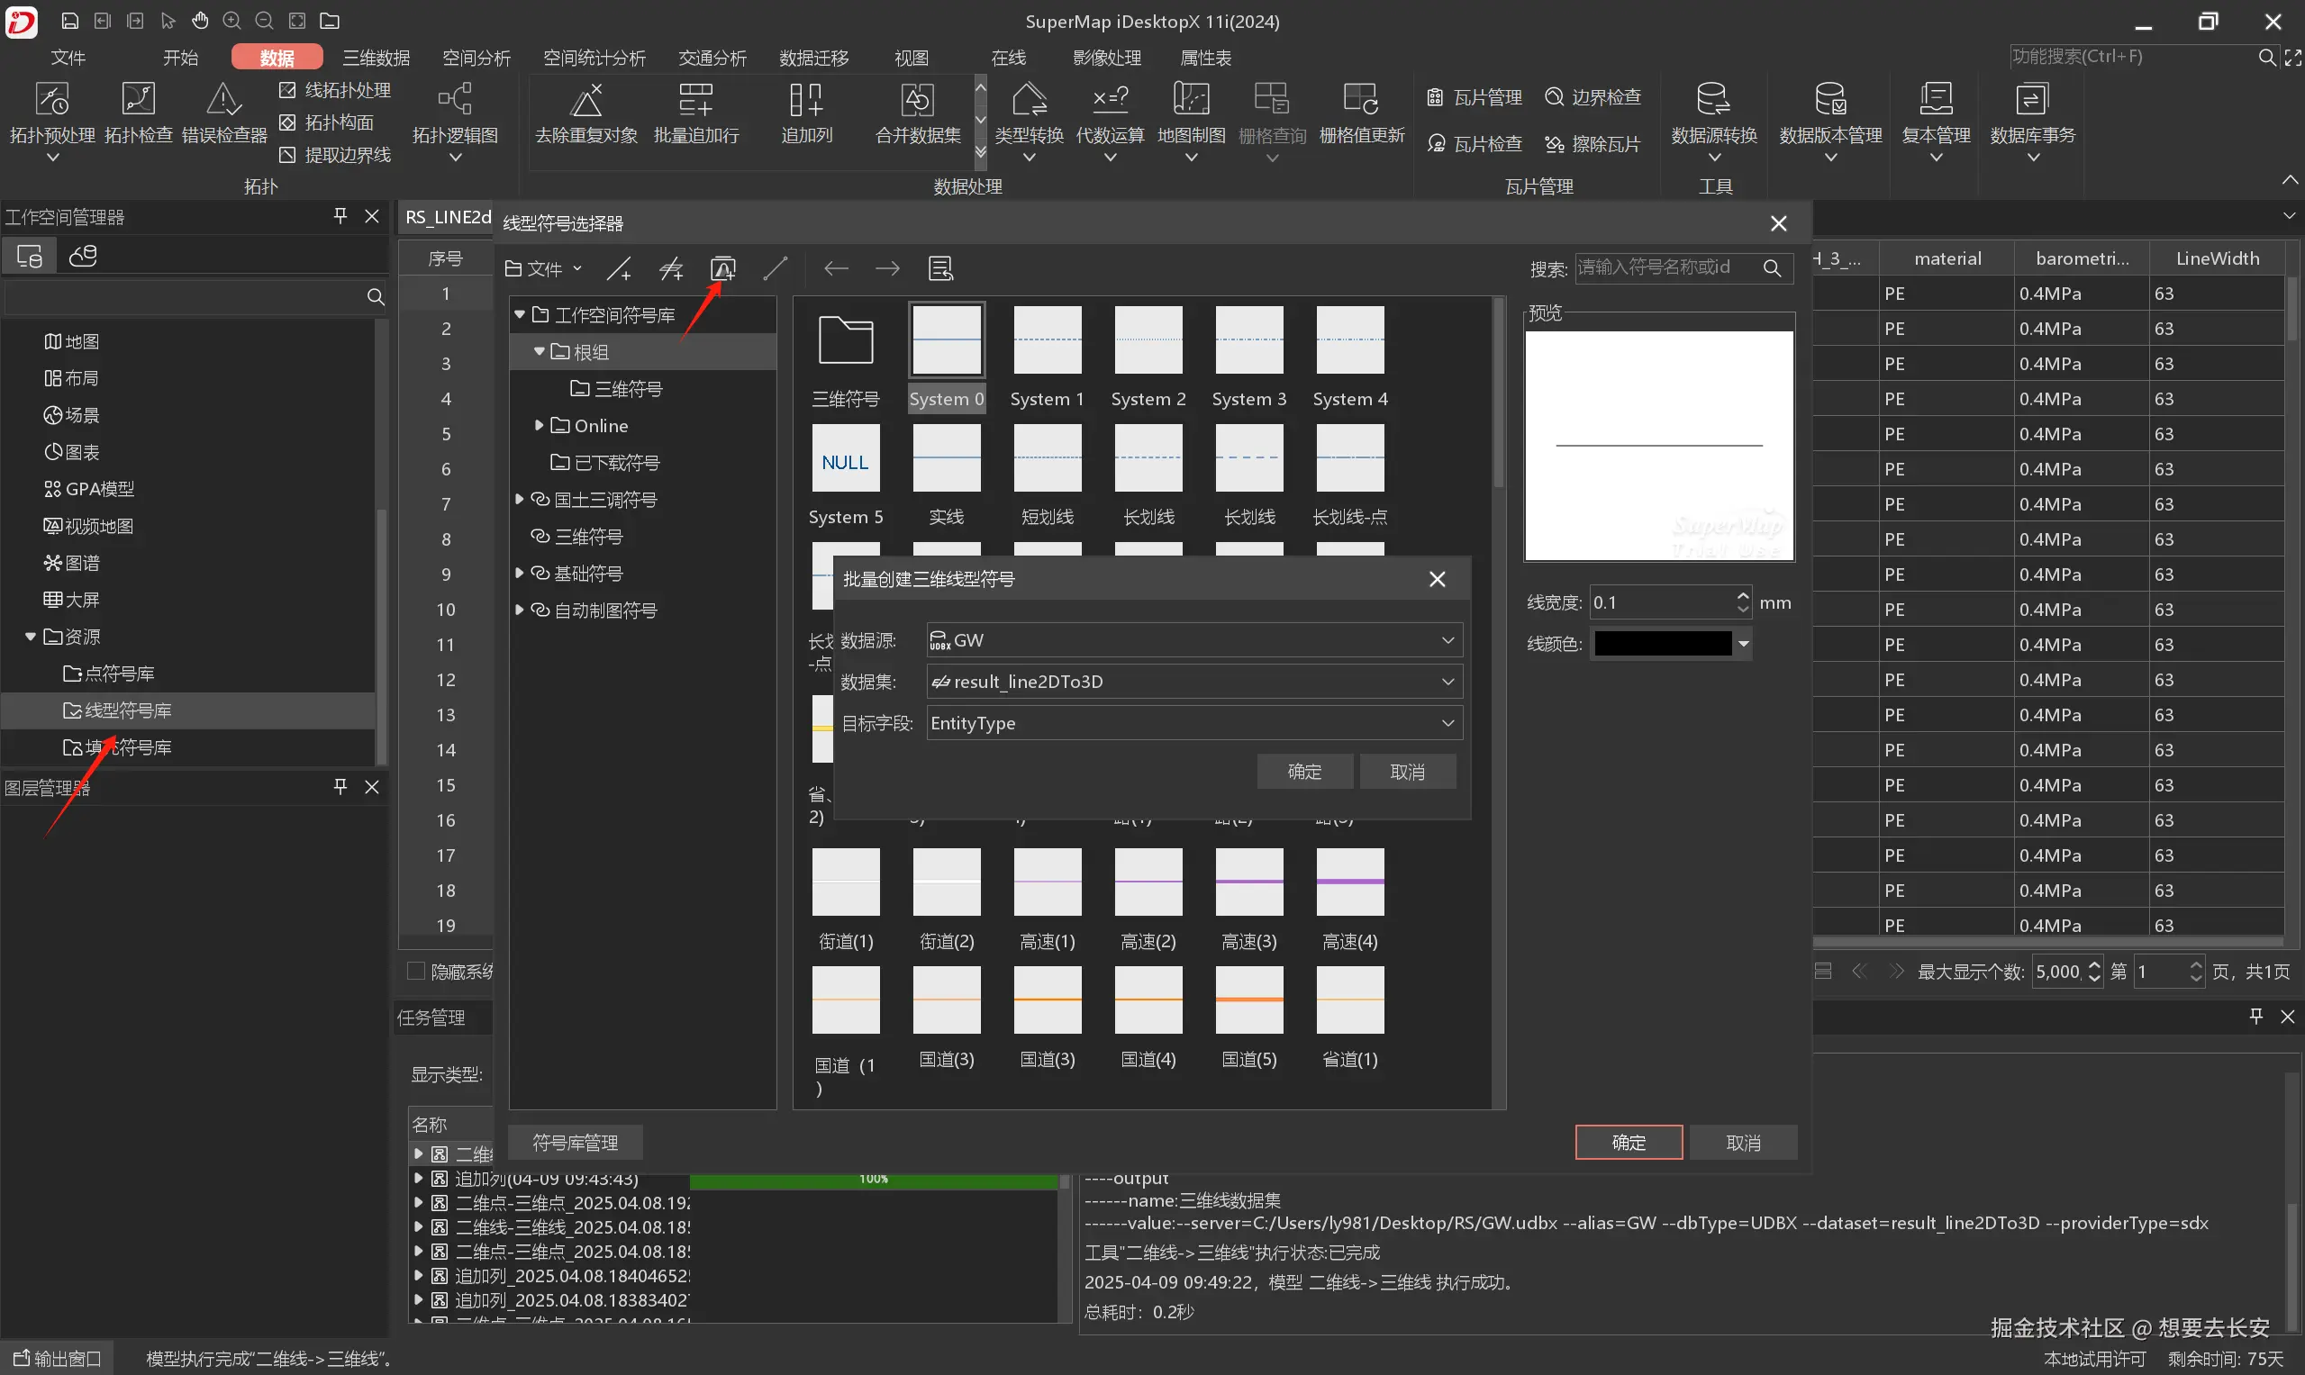Click the 瓦片管理 button
The image size is (2305, 1375).
1475,97
